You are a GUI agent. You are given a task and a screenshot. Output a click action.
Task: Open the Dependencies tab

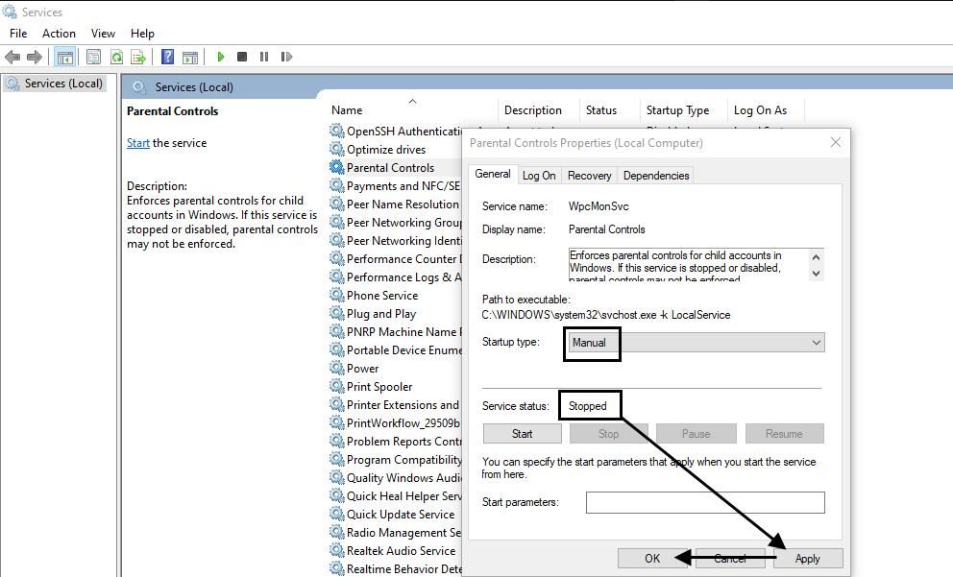(x=656, y=176)
